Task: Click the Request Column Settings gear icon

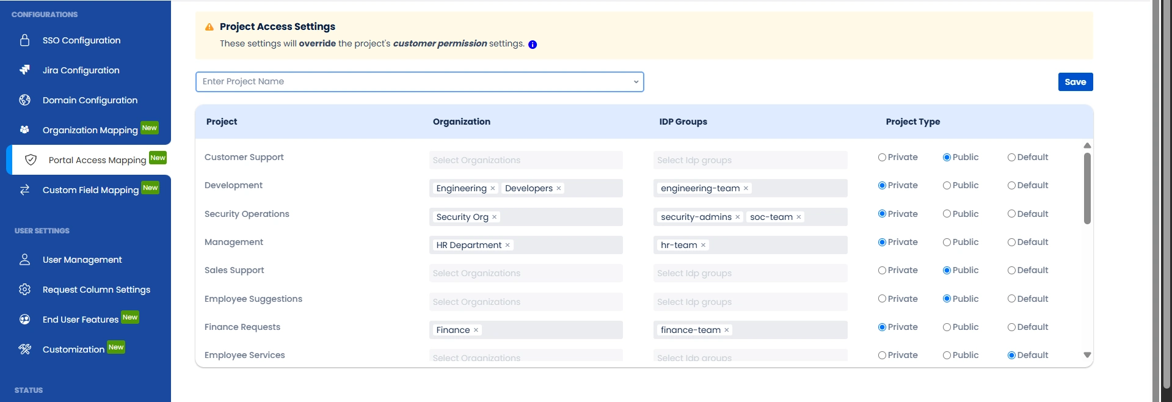Action: (24, 290)
